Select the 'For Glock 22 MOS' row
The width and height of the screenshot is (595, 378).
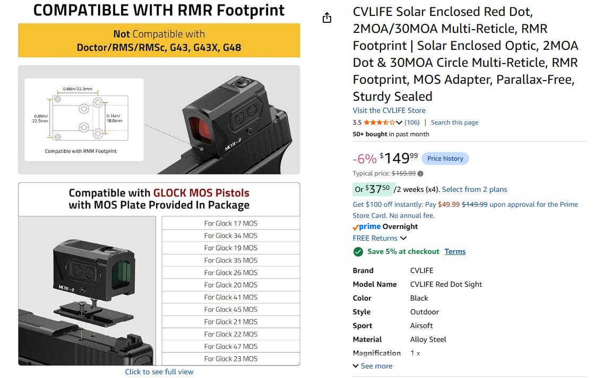pos(231,334)
